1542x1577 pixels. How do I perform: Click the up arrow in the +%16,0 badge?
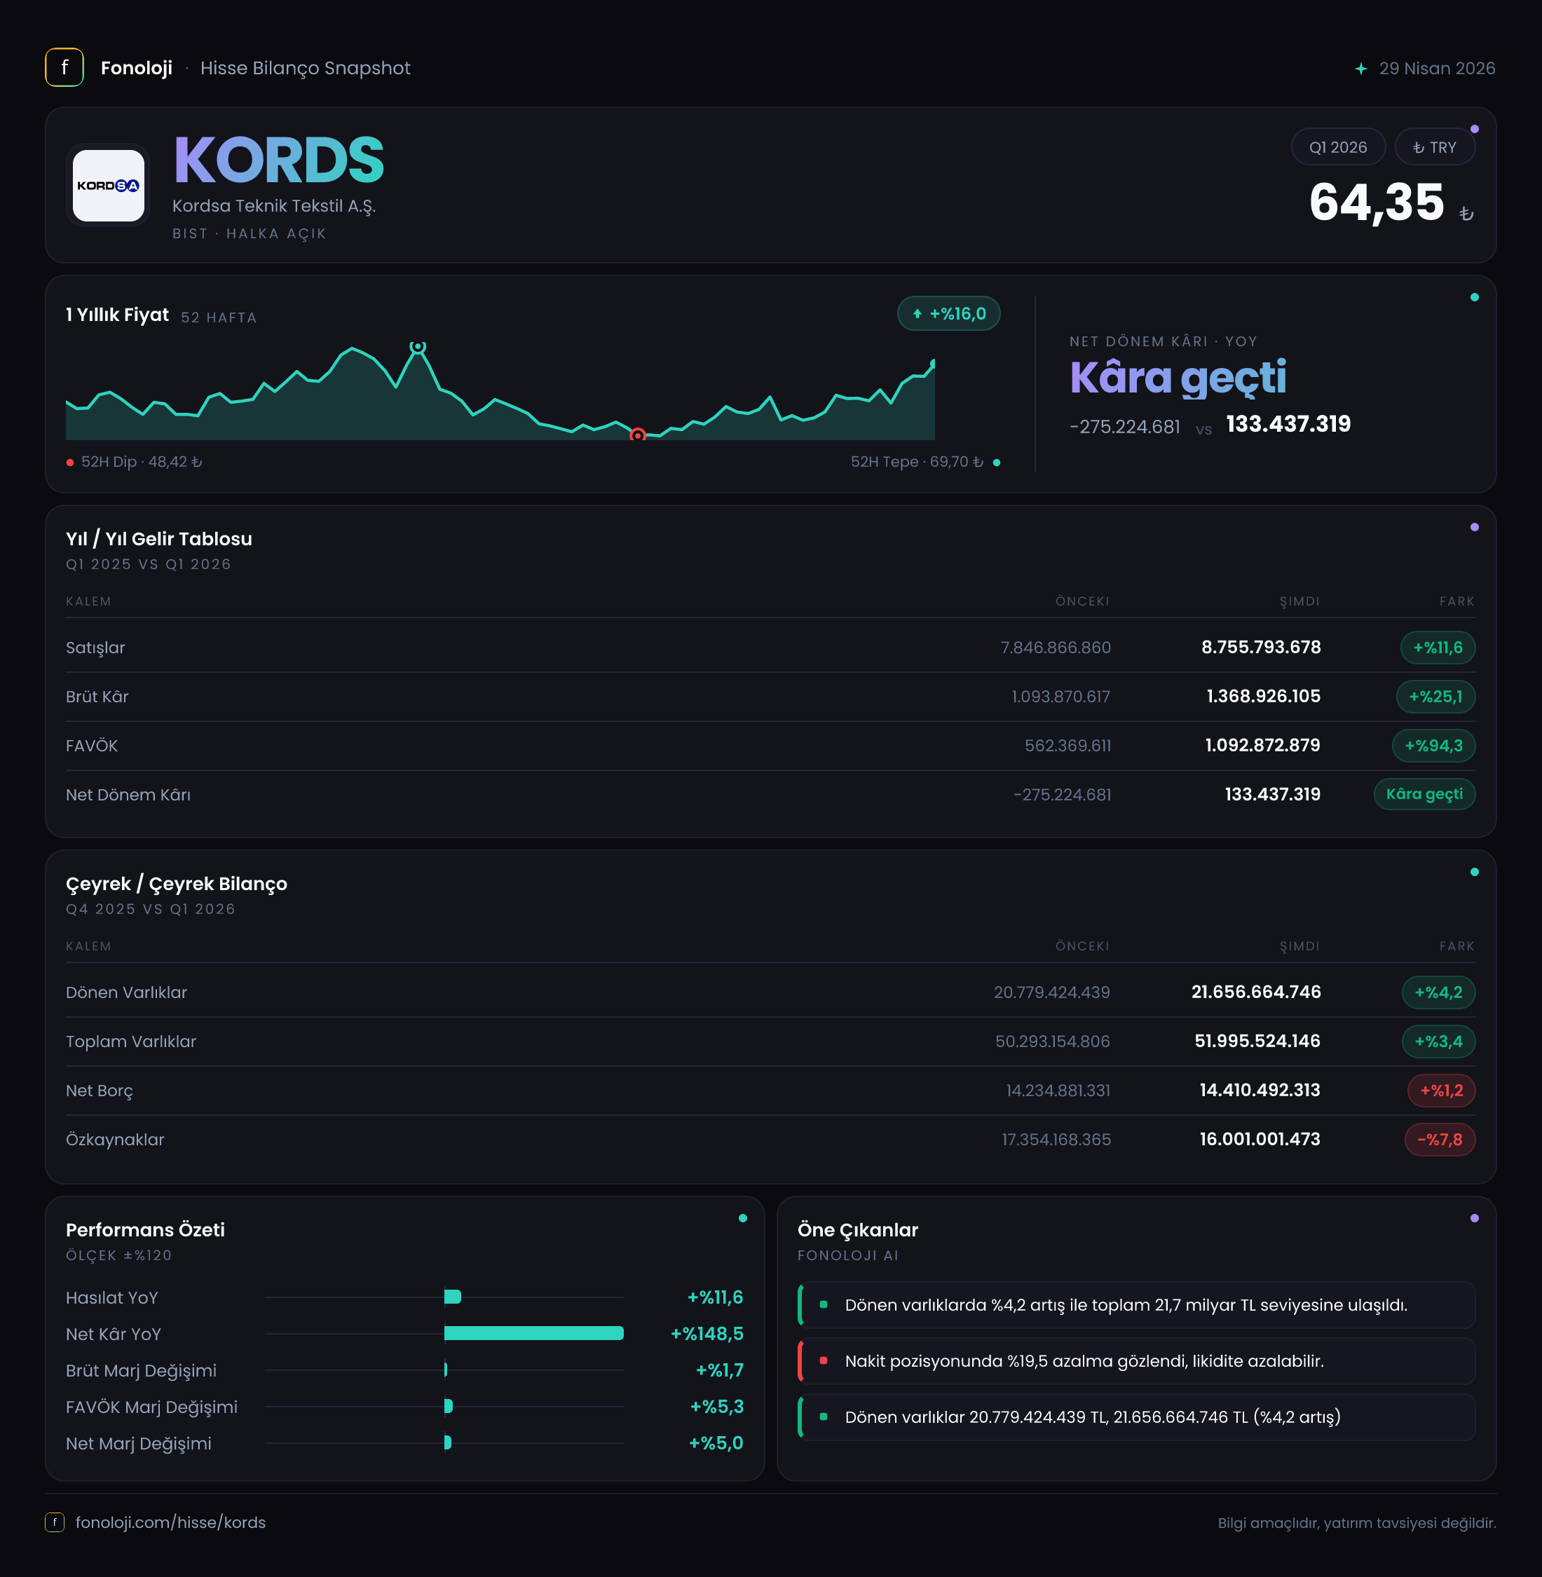[917, 313]
